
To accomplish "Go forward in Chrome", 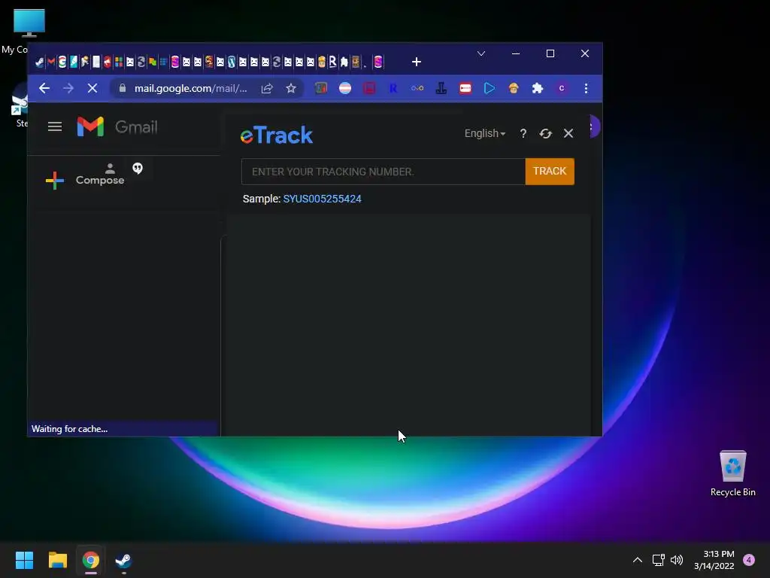I will point(68,89).
